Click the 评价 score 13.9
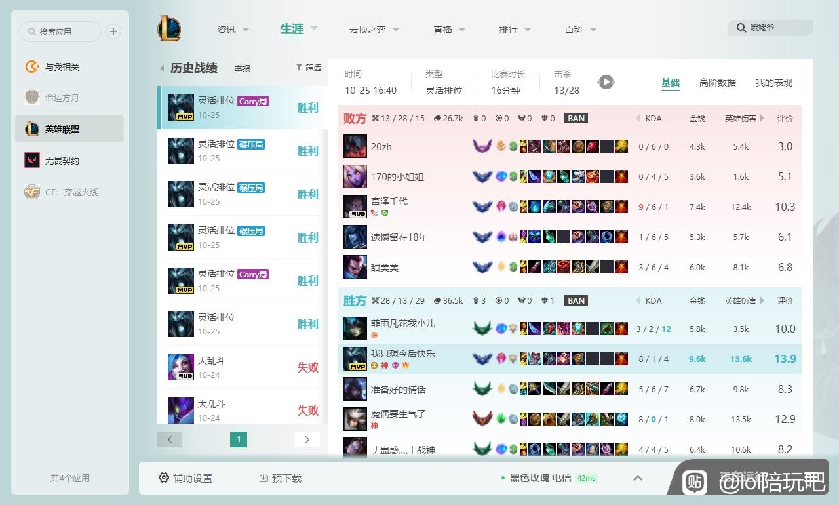This screenshot has height=505, width=839. coord(785,359)
